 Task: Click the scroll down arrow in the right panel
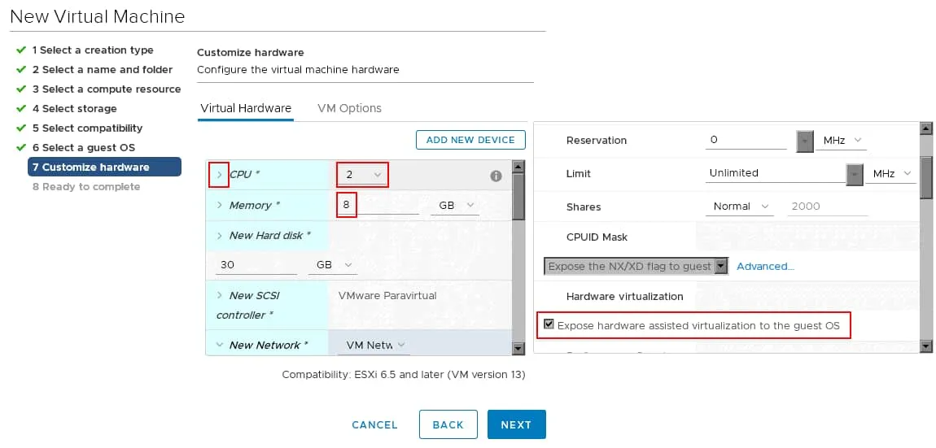(x=925, y=346)
